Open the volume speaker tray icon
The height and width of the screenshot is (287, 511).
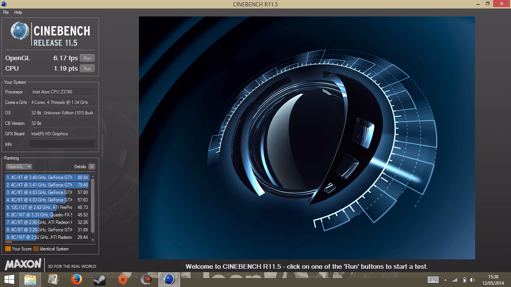[x=473, y=280]
